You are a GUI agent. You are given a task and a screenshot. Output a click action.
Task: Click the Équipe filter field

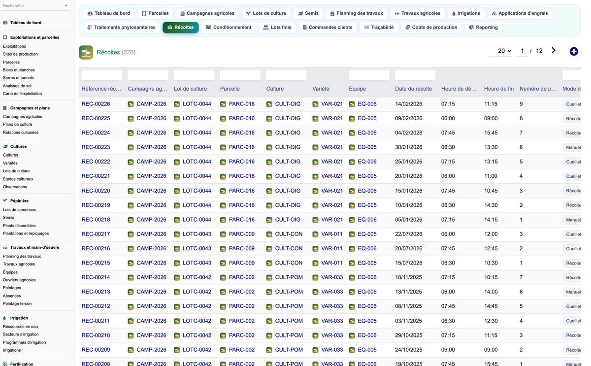click(369, 75)
